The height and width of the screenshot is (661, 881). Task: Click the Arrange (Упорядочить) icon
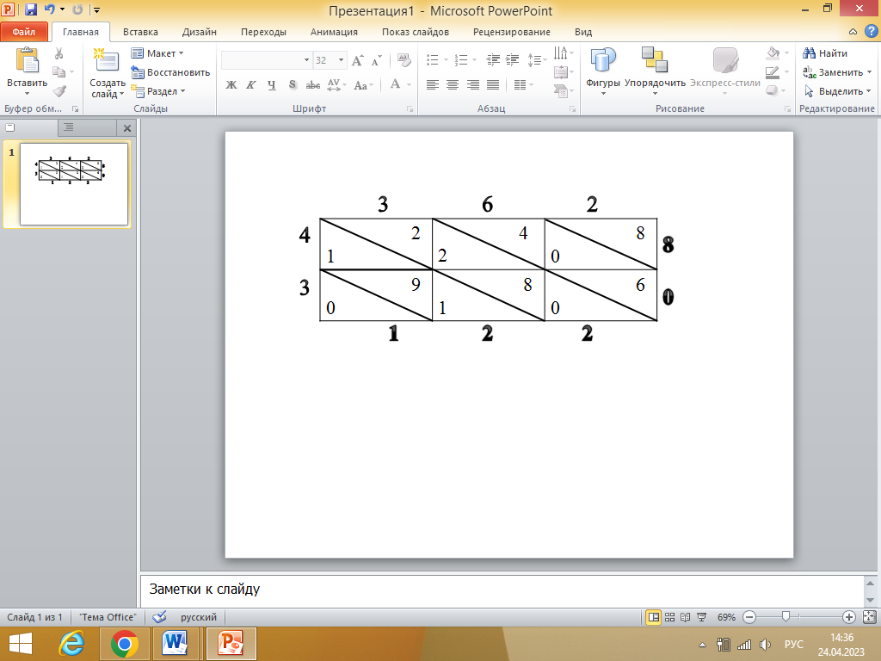pos(655,62)
